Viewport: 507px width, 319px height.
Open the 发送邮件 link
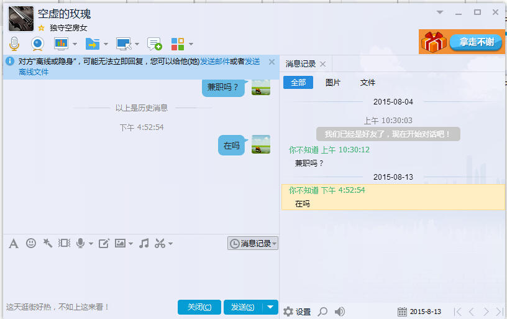point(215,62)
